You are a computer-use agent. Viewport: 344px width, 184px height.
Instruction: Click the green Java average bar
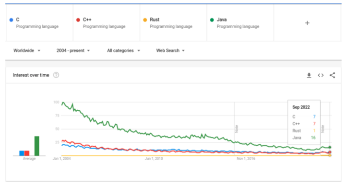pos(37,146)
